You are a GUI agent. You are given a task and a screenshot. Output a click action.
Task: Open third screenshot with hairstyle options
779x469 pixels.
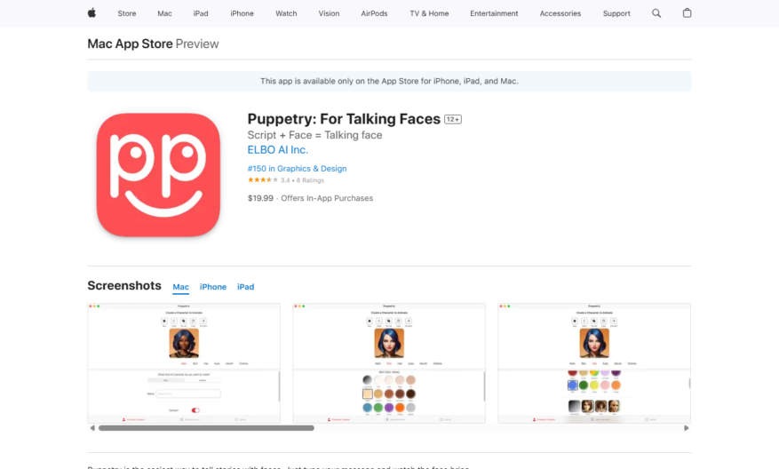coord(594,363)
